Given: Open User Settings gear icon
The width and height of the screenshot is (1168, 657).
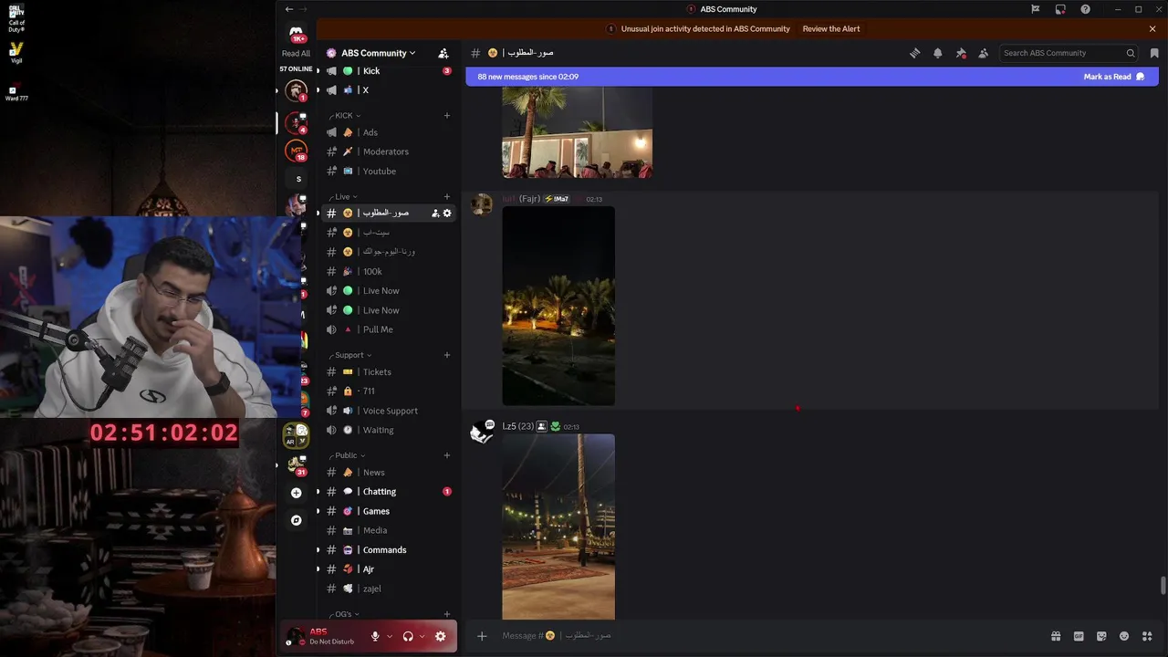Looking at the screenshot, I should [440, 636].
